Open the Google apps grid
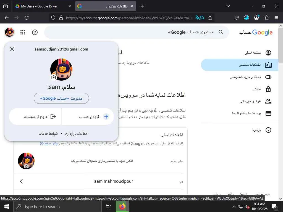The width and height of the screenshot is (283, 212). pos(23,32)
